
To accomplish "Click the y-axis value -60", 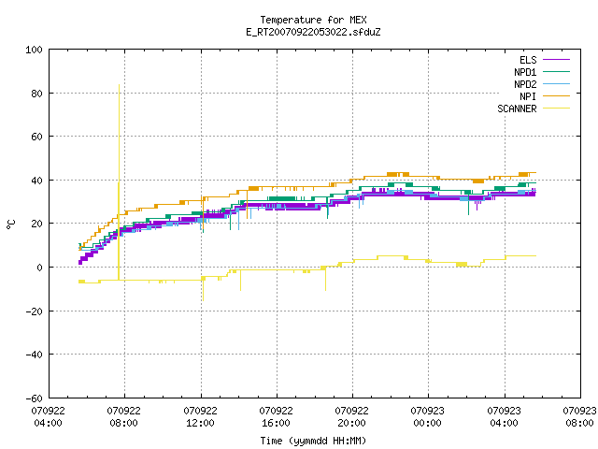I will [34, 398].
